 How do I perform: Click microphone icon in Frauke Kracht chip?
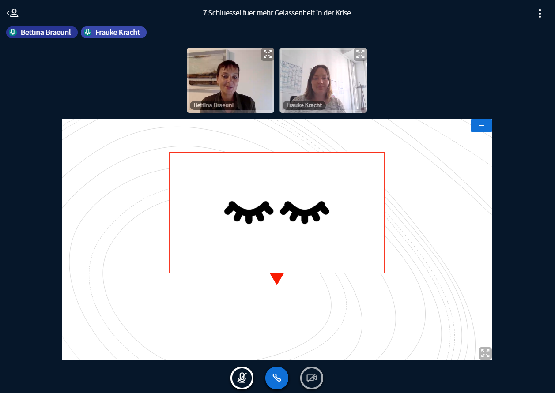click(x=88, y=32)
